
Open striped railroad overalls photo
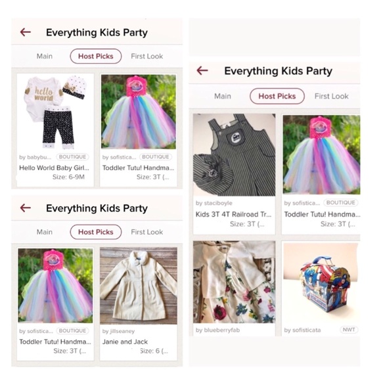[235, 155]
